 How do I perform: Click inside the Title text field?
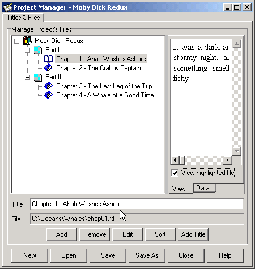point(137,204)
